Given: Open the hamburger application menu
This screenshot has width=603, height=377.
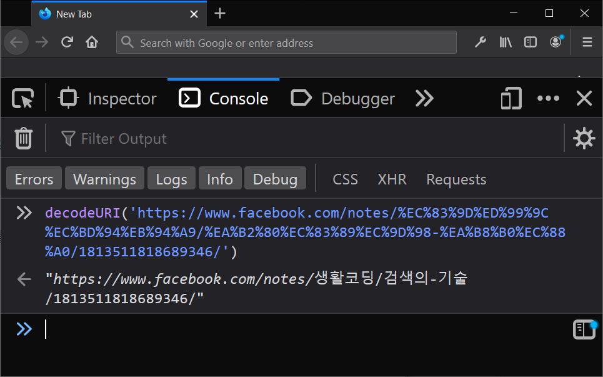Looking at the screenshot, I should tap(587, 42).
